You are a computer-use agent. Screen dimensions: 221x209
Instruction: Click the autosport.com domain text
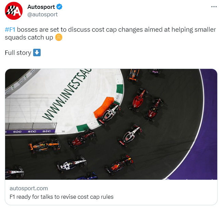point(29,188)
